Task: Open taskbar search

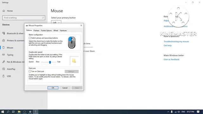Action: click(8, 112)
